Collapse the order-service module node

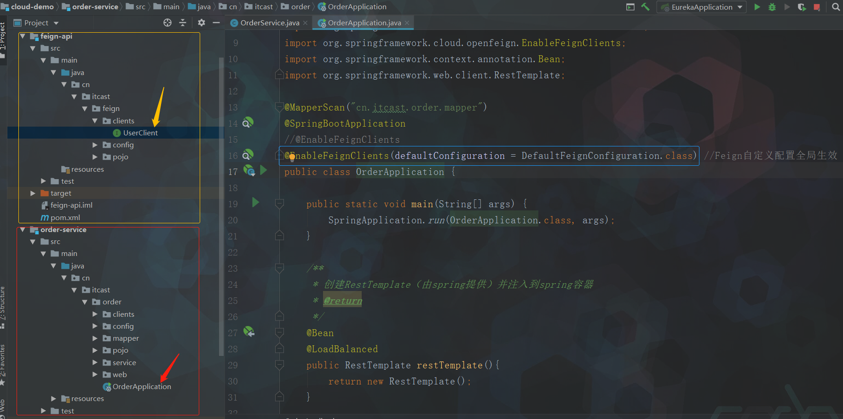pos(23,229)
